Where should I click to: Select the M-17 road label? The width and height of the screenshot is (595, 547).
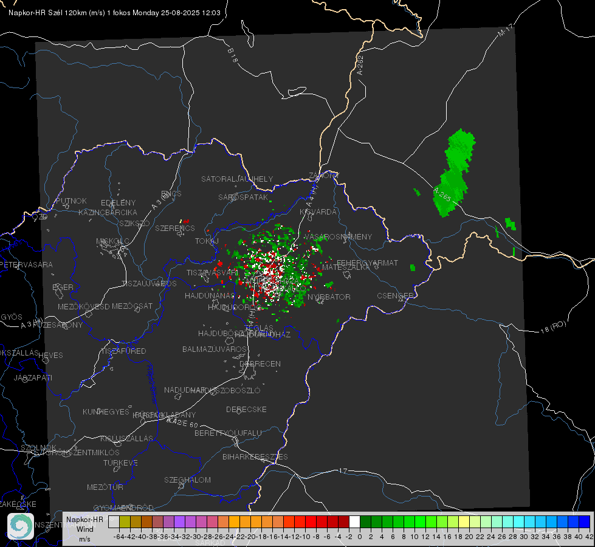[505, 30]
